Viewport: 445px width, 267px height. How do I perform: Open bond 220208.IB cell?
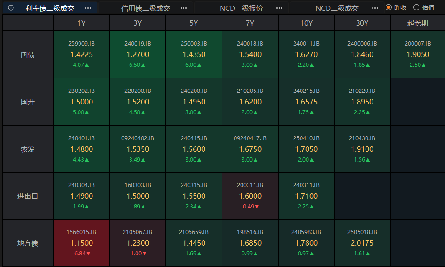click(x=137, y=102)
